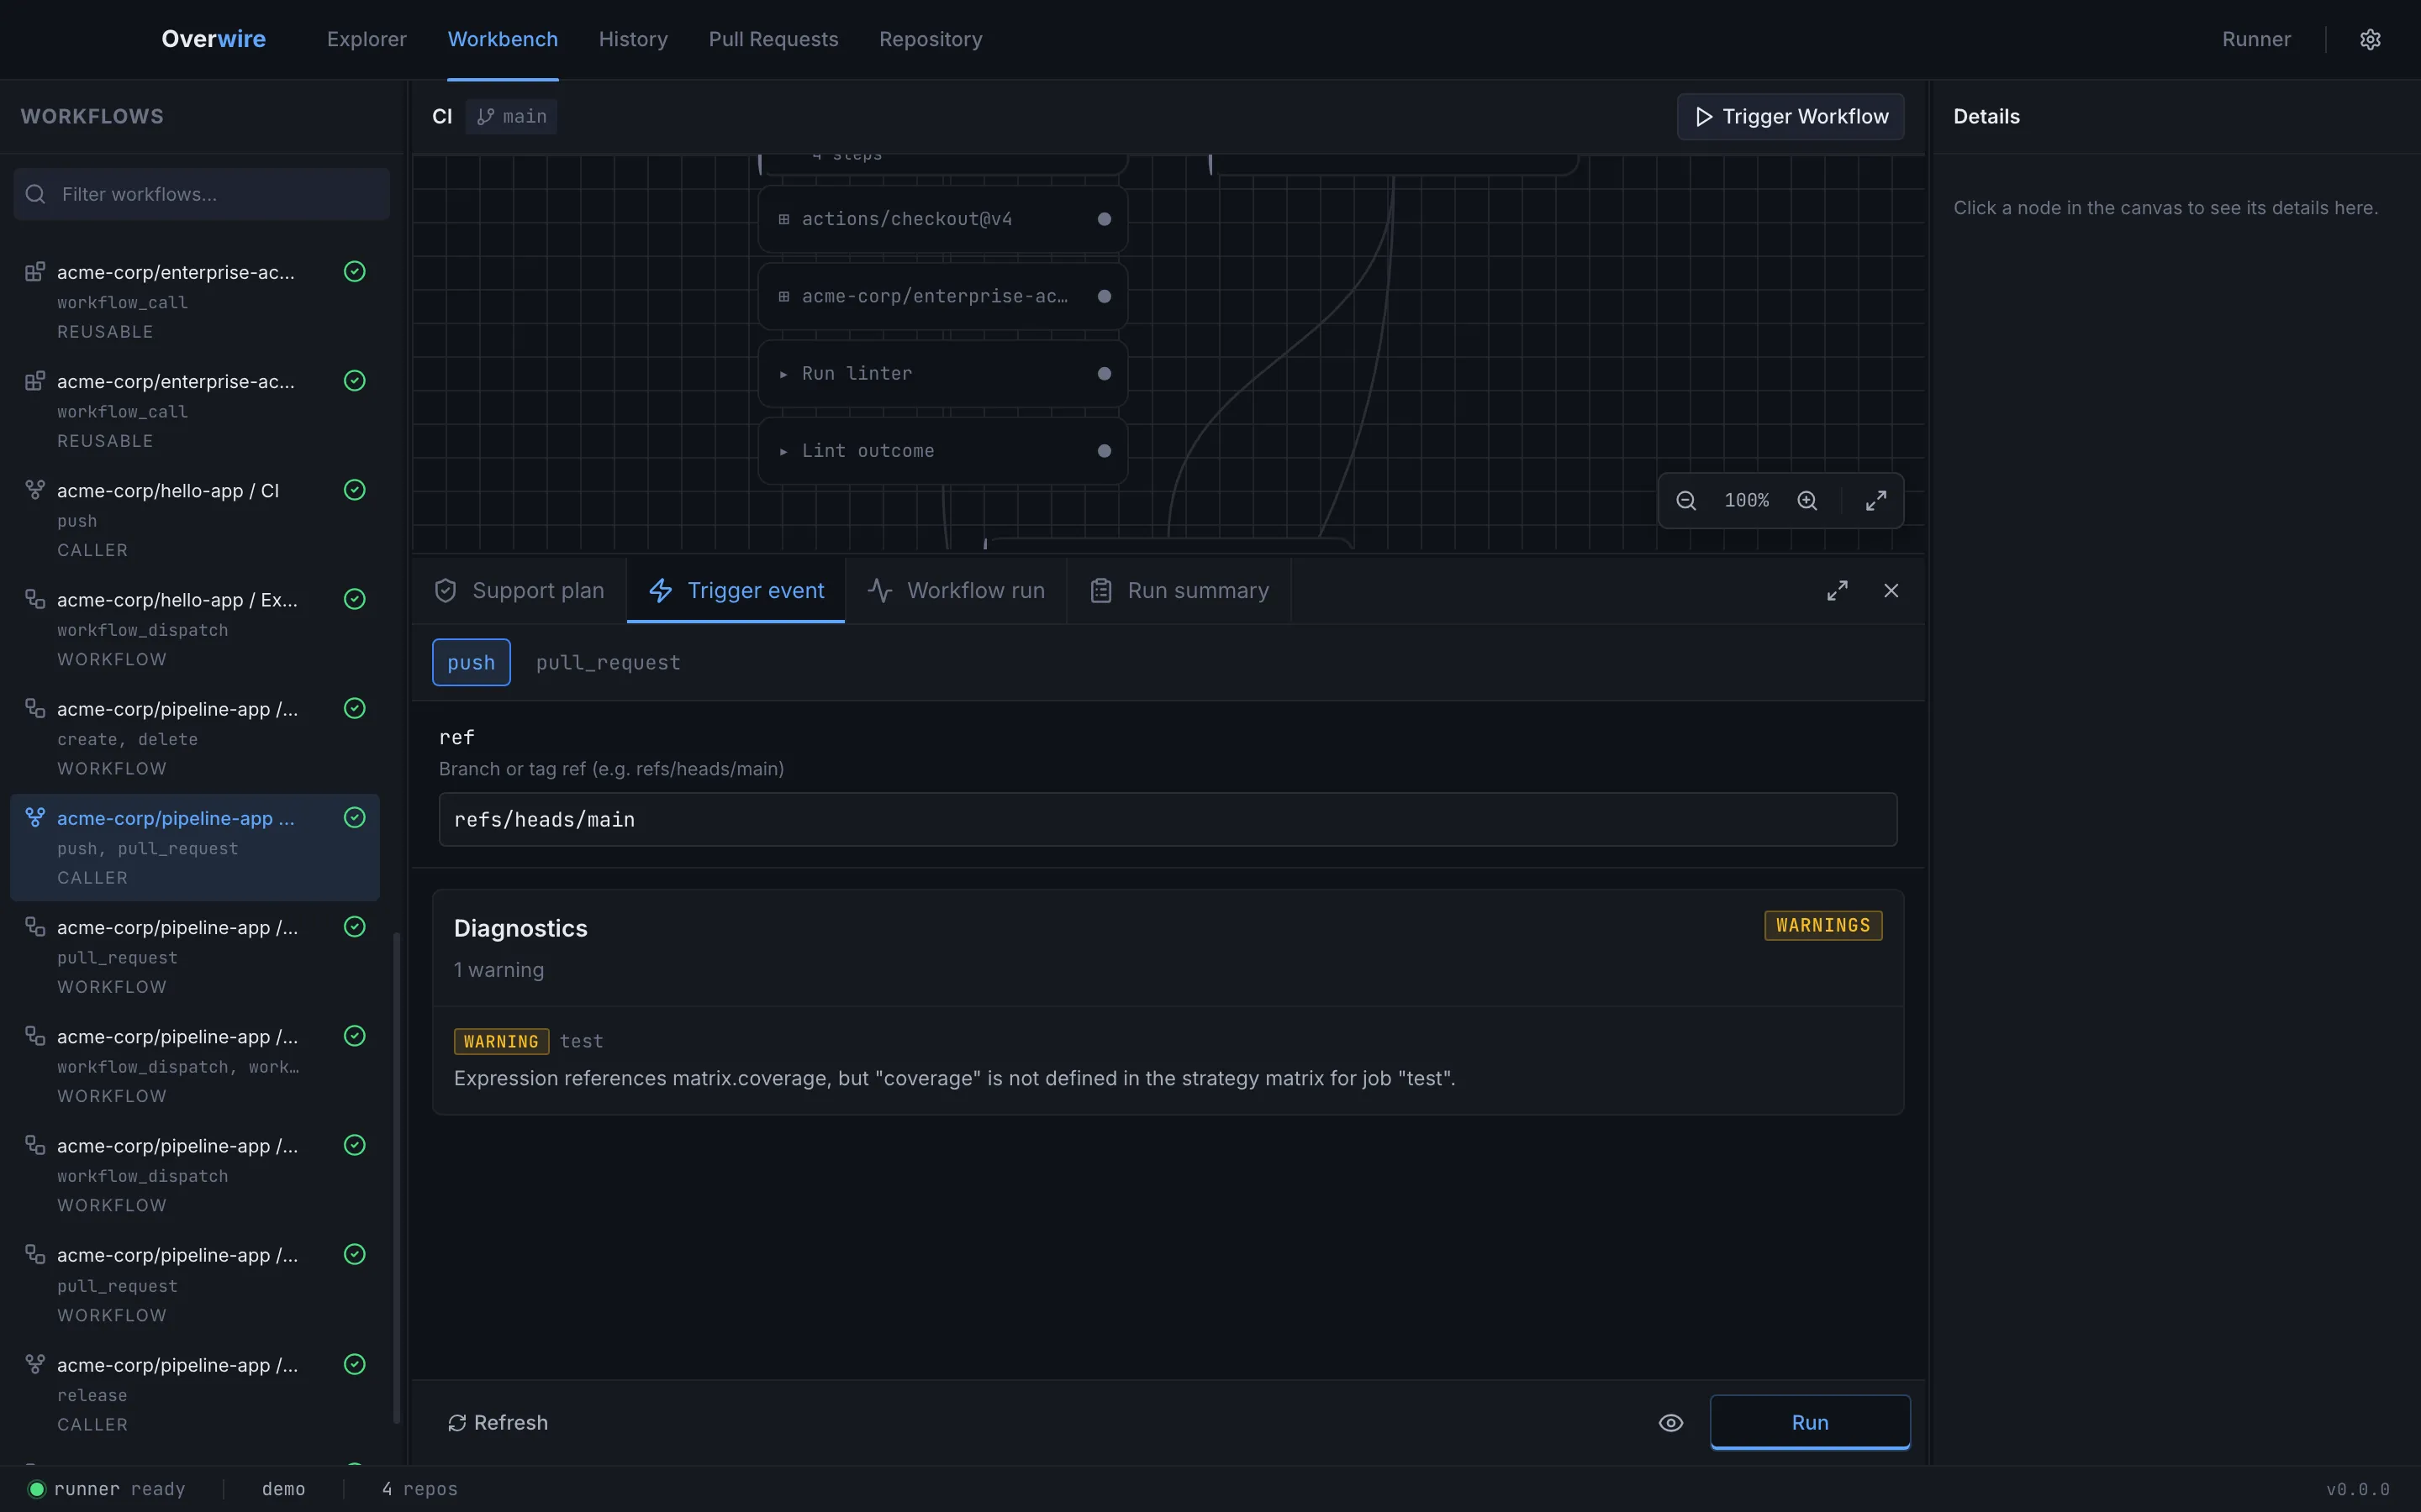Click the status dot on Lint outcome step
This screenshot has width=2421, height=1512.
[x=1105, y=451]
